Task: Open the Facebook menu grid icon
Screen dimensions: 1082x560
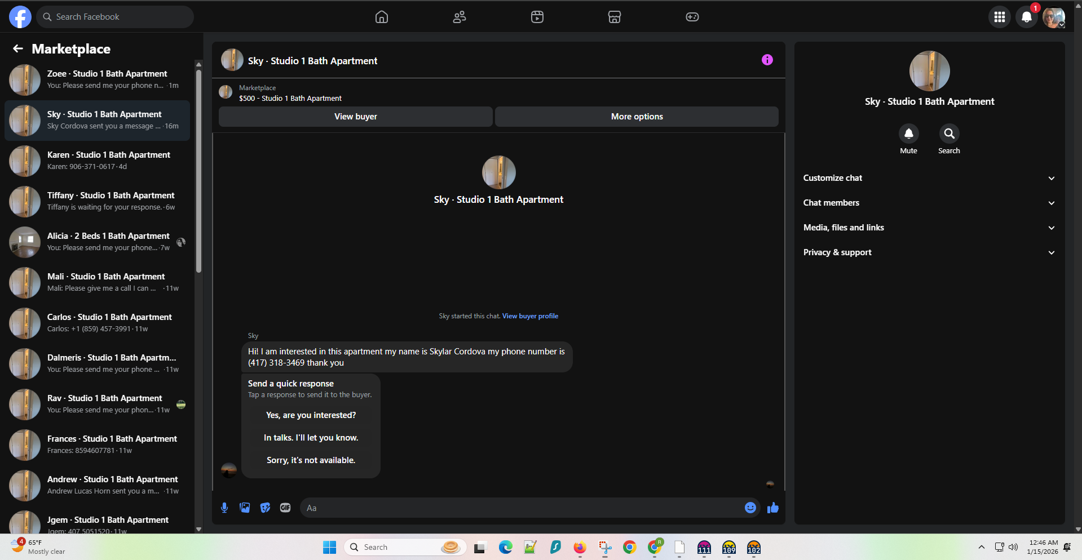Action: (1000, 17)
